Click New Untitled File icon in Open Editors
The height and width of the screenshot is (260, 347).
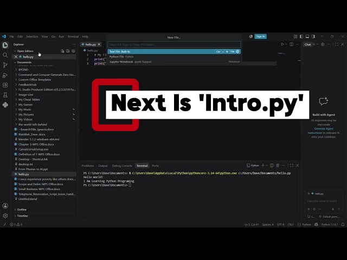click(62, 51)
